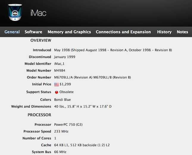Select the '66 MHz' system bus value

(60, 152)
